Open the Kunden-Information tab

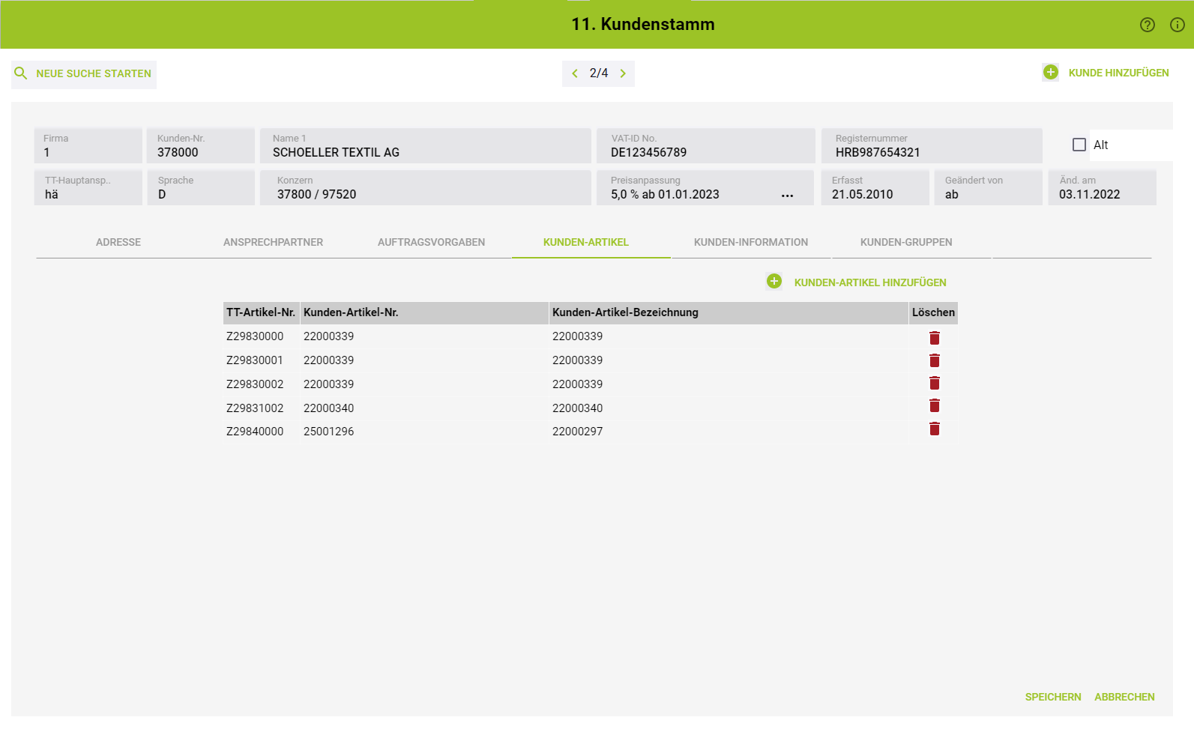click(x=750, y=243)
